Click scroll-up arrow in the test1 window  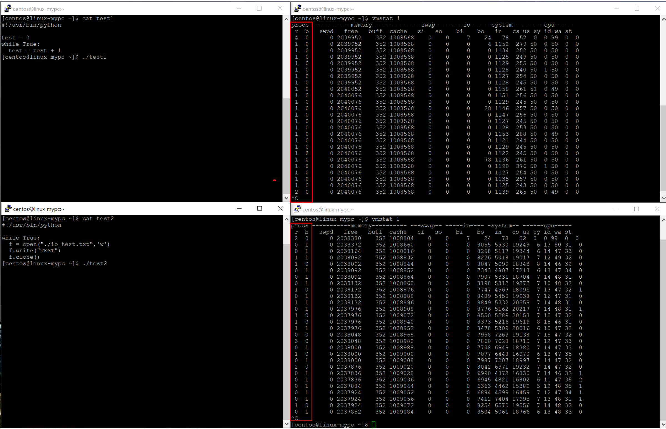tap(286, 19)
